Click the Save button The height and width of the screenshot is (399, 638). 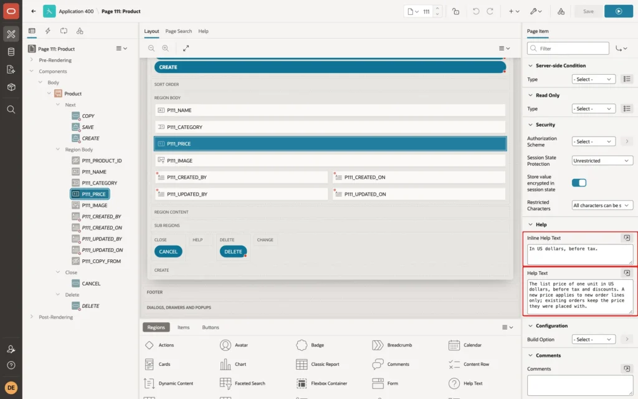[588, 11]
